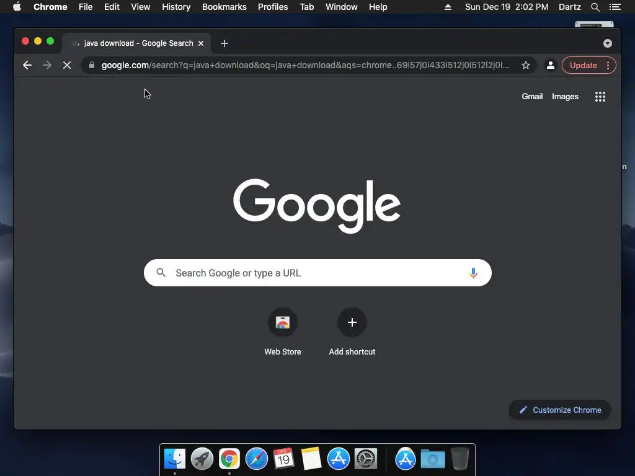Click Customize Chrome button

[560, 410]
